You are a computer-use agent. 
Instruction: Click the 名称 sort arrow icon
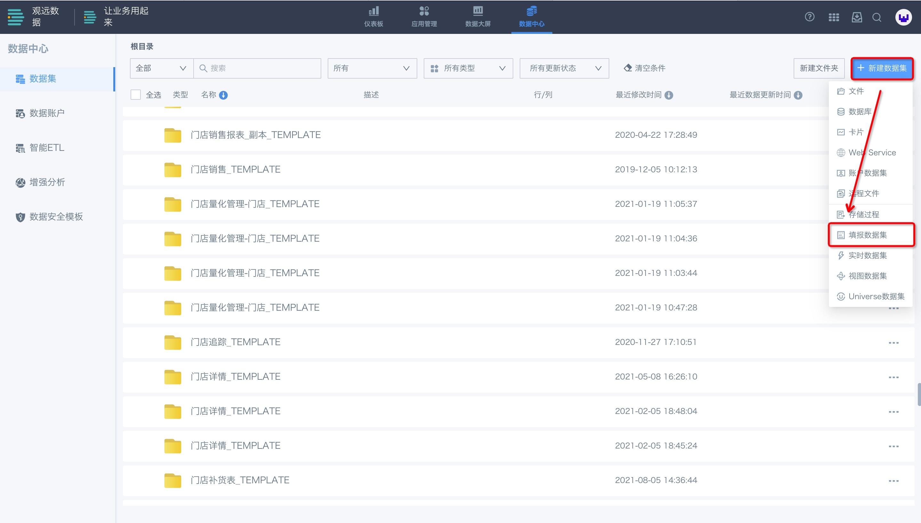pyautogui.click(x=223, y=95)
